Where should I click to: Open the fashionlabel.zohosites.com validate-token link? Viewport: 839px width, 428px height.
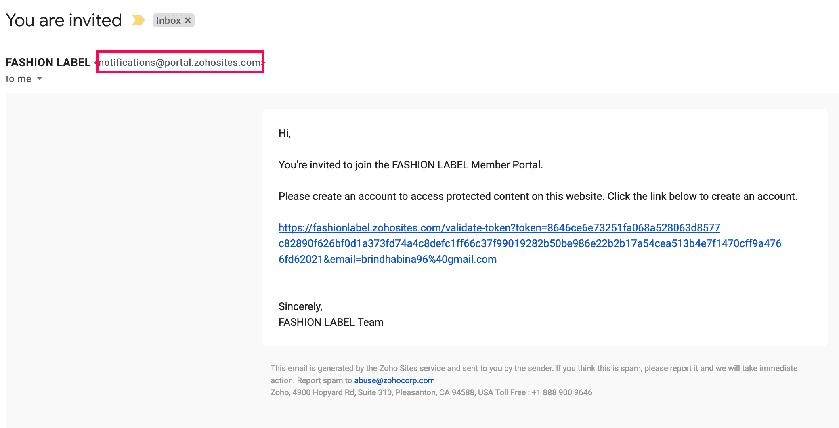[499, 228]
